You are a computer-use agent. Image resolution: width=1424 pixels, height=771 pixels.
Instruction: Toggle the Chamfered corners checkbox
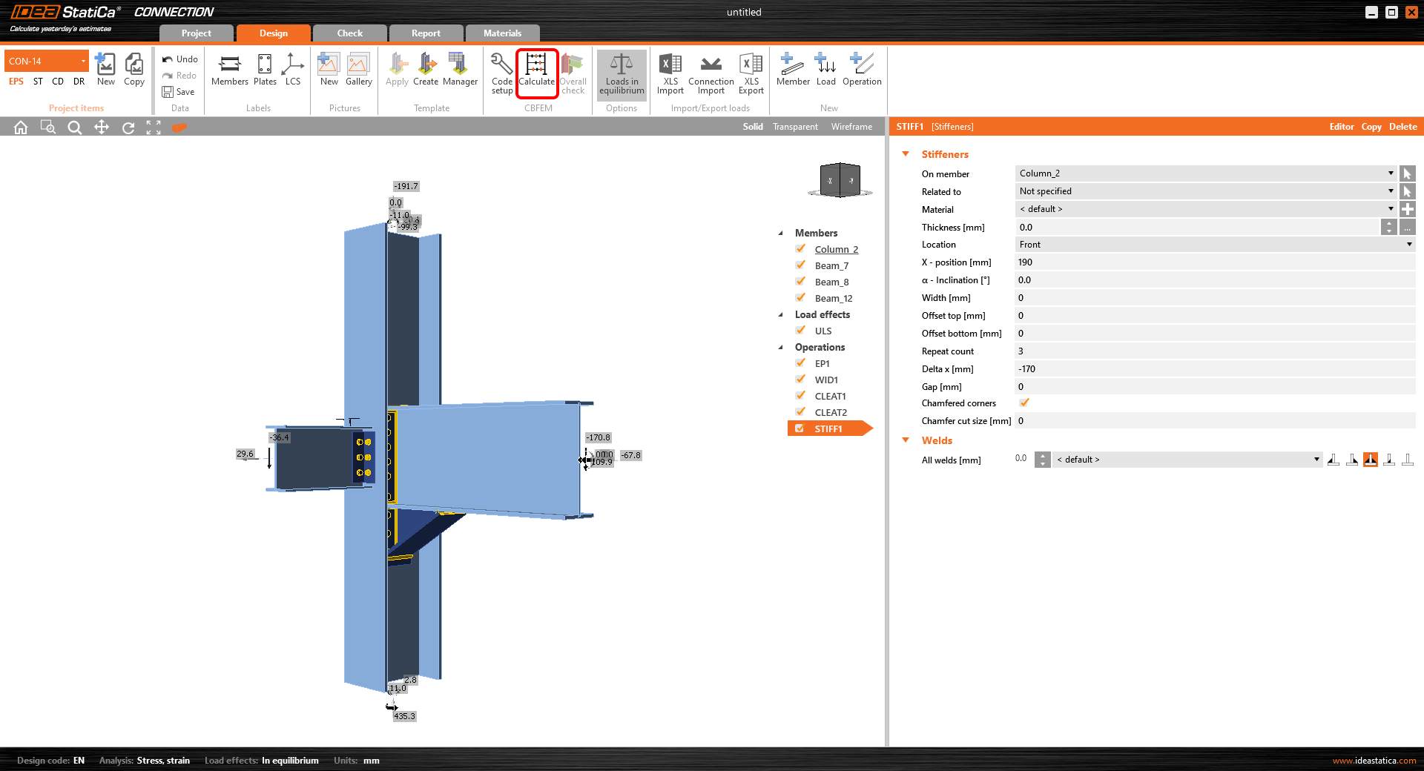click(1024, 403)
